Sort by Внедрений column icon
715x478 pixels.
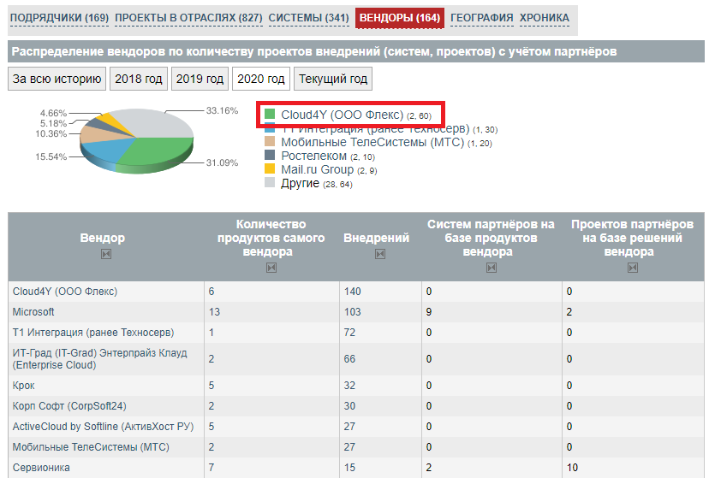[380, 254]
